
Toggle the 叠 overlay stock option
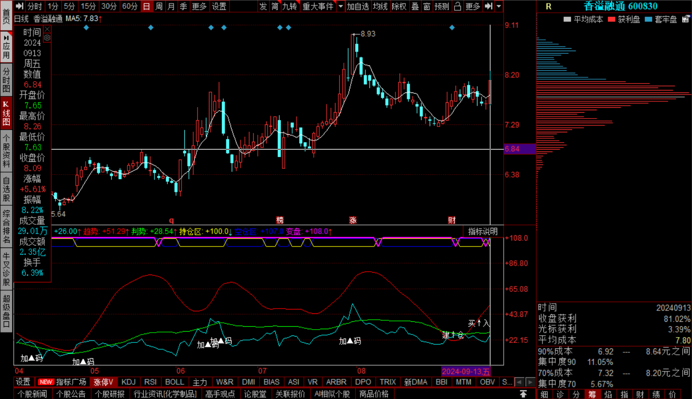pos(415,6)
